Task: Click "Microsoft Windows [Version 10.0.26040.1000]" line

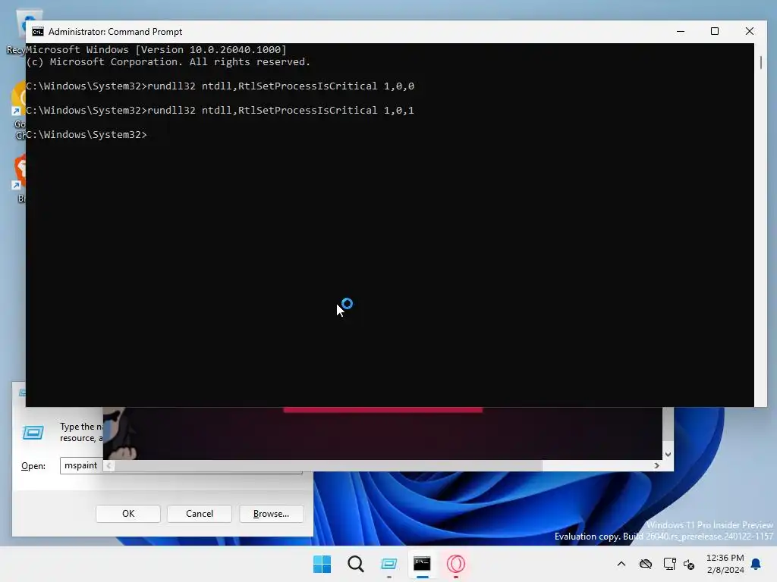Action: point(156,49)
